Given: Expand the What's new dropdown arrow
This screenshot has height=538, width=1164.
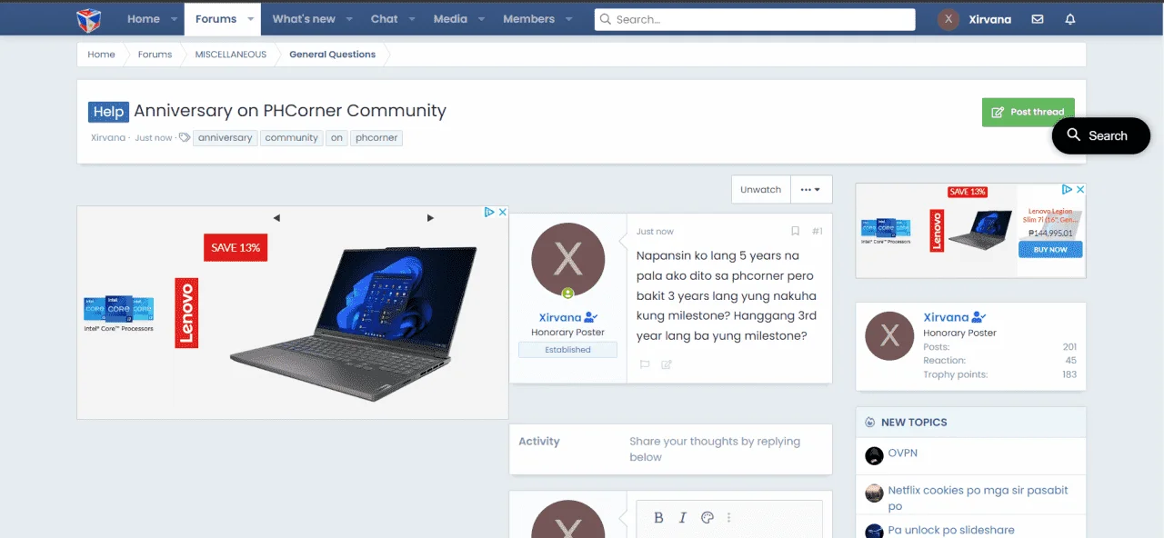Looking at the screenshot, I should (349, 19).
